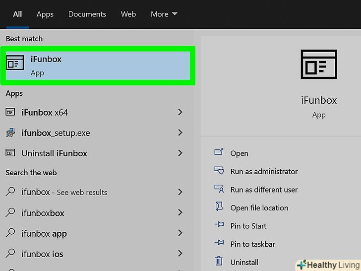The height and width of the screenshot is (271, 361).
Task: Select Pin to taskbar option
Action: coord(252,244)
